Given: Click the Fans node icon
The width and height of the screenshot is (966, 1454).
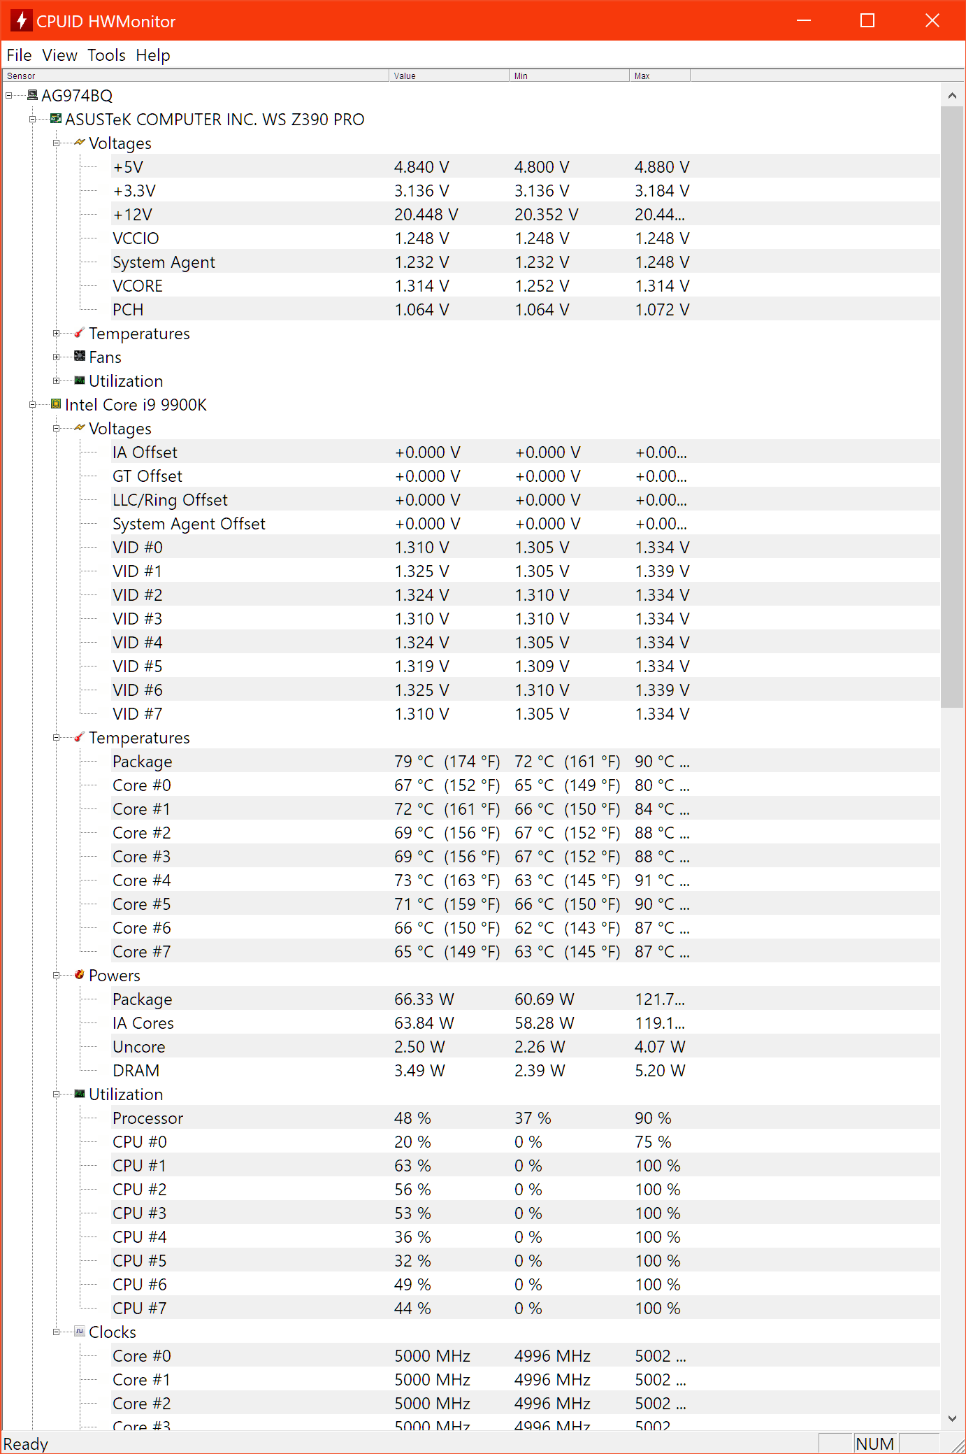Looking at the screenshot, I should point(80,357).
